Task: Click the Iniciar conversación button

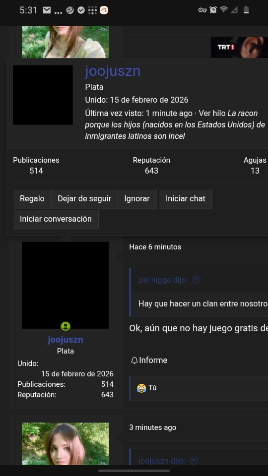Action: (x=56, y=219)
